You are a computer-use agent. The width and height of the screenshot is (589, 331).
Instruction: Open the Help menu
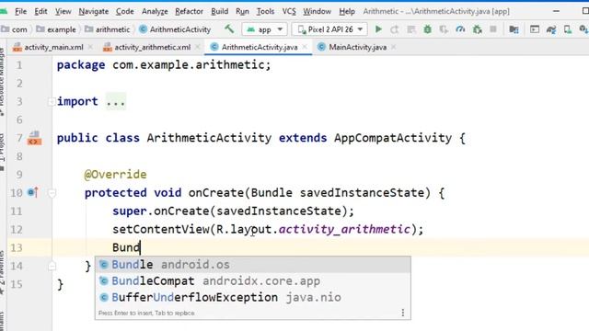347,11
